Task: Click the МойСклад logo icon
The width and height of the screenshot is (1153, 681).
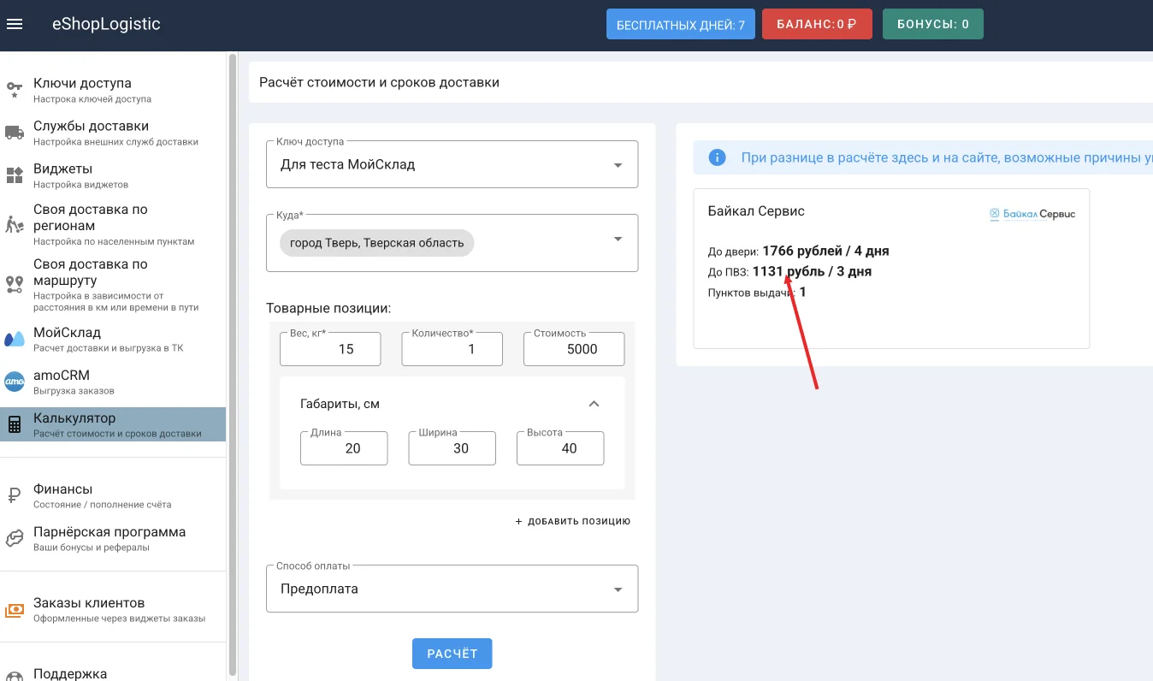Action: tap(15, 339)
